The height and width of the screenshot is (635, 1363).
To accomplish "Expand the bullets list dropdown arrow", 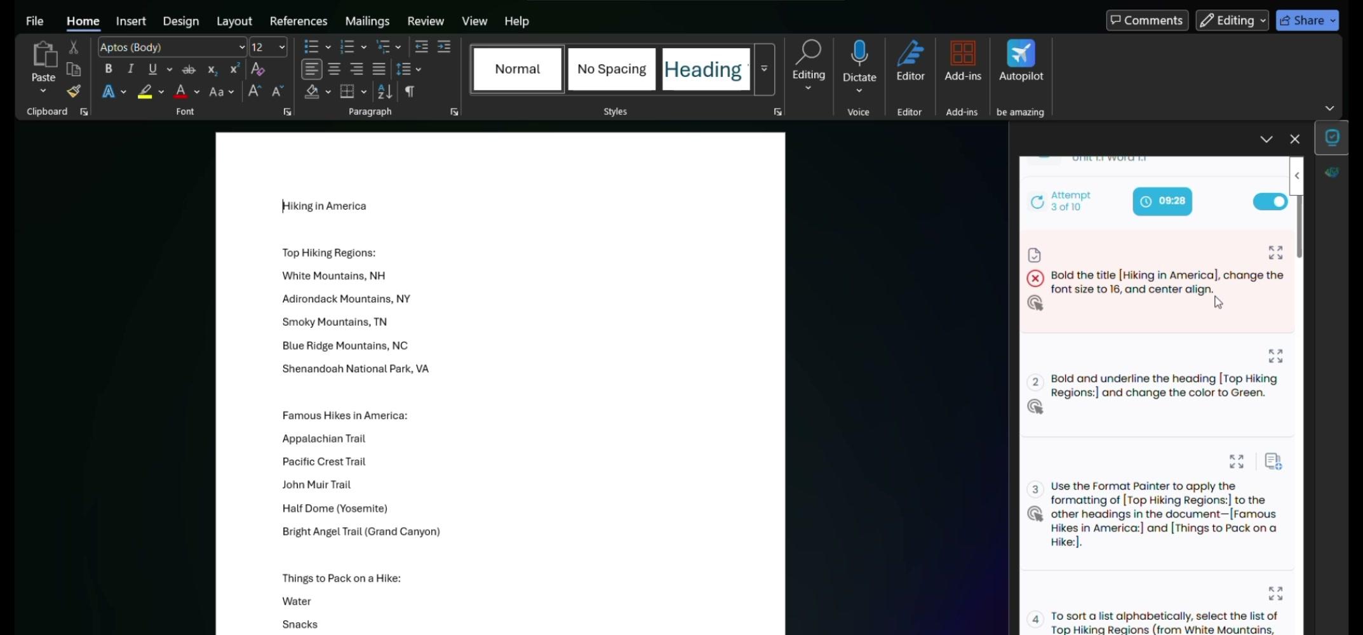I will pyautogui.click(x=328, y=47).
